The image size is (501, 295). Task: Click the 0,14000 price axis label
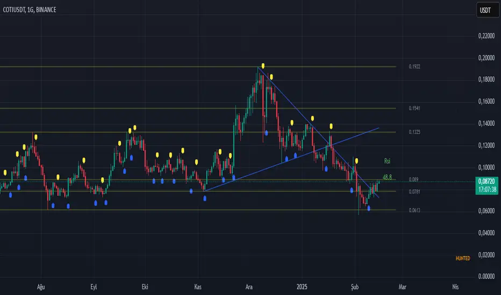486,123
